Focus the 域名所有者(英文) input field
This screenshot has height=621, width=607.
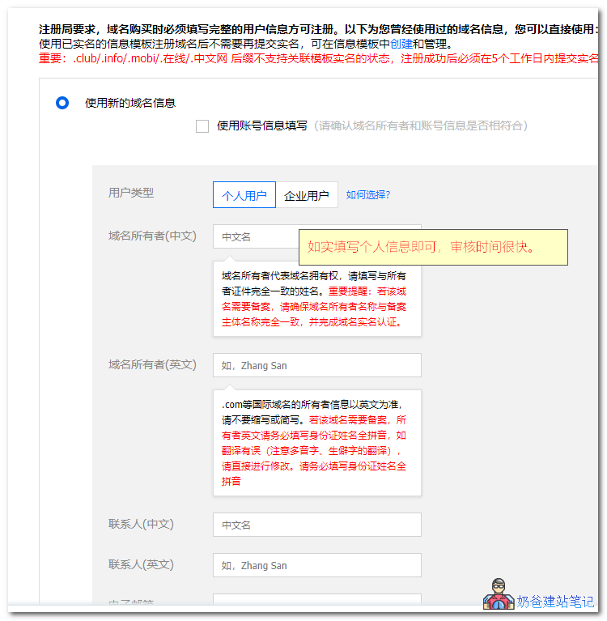317,365
